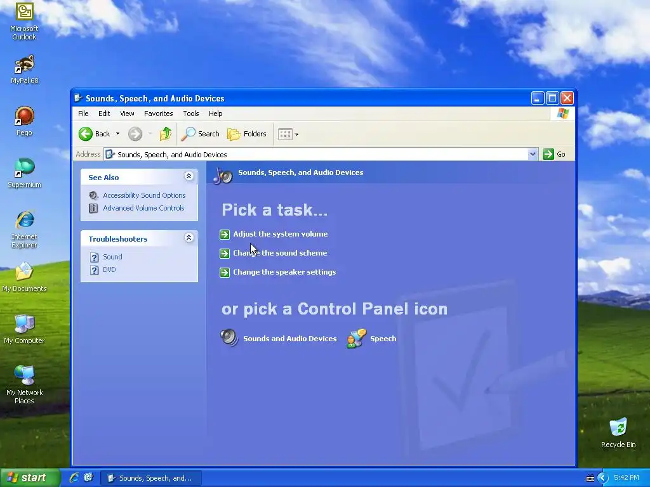This screenshot has width=650, height=487.
Task: Maximize the Sounds, Speech window
Action: (552, 98)
